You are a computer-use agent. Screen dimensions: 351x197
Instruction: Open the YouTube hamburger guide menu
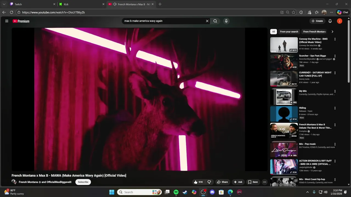pyautogui.click(x=7, y=21)
